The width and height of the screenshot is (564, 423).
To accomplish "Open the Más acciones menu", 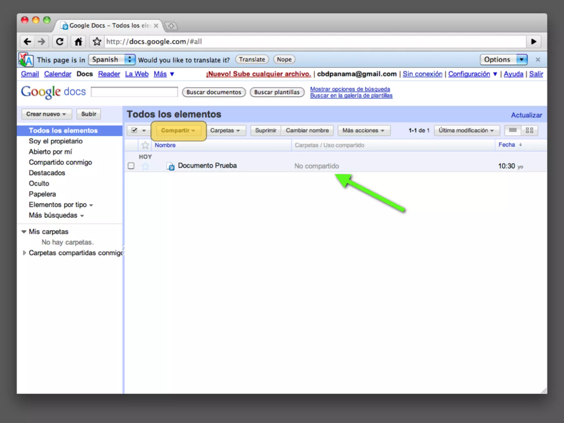I will 363,130.
